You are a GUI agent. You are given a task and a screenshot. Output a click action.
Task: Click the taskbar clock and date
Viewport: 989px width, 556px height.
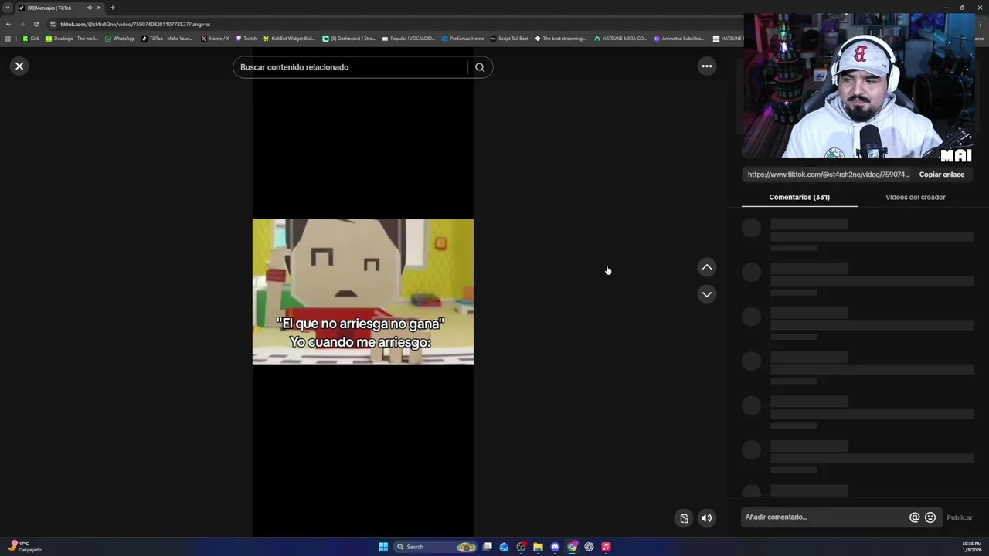pos(971,547)
